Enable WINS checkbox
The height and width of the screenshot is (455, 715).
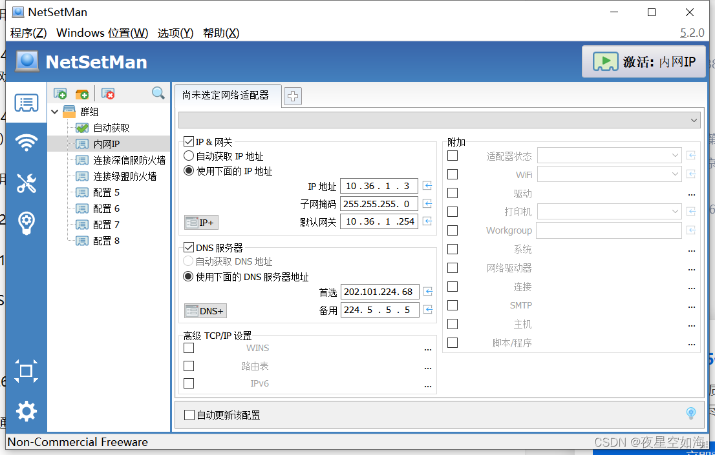[x=189, y=348]
